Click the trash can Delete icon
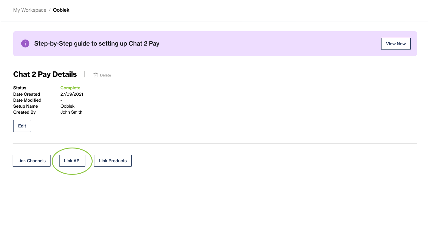 96,75
